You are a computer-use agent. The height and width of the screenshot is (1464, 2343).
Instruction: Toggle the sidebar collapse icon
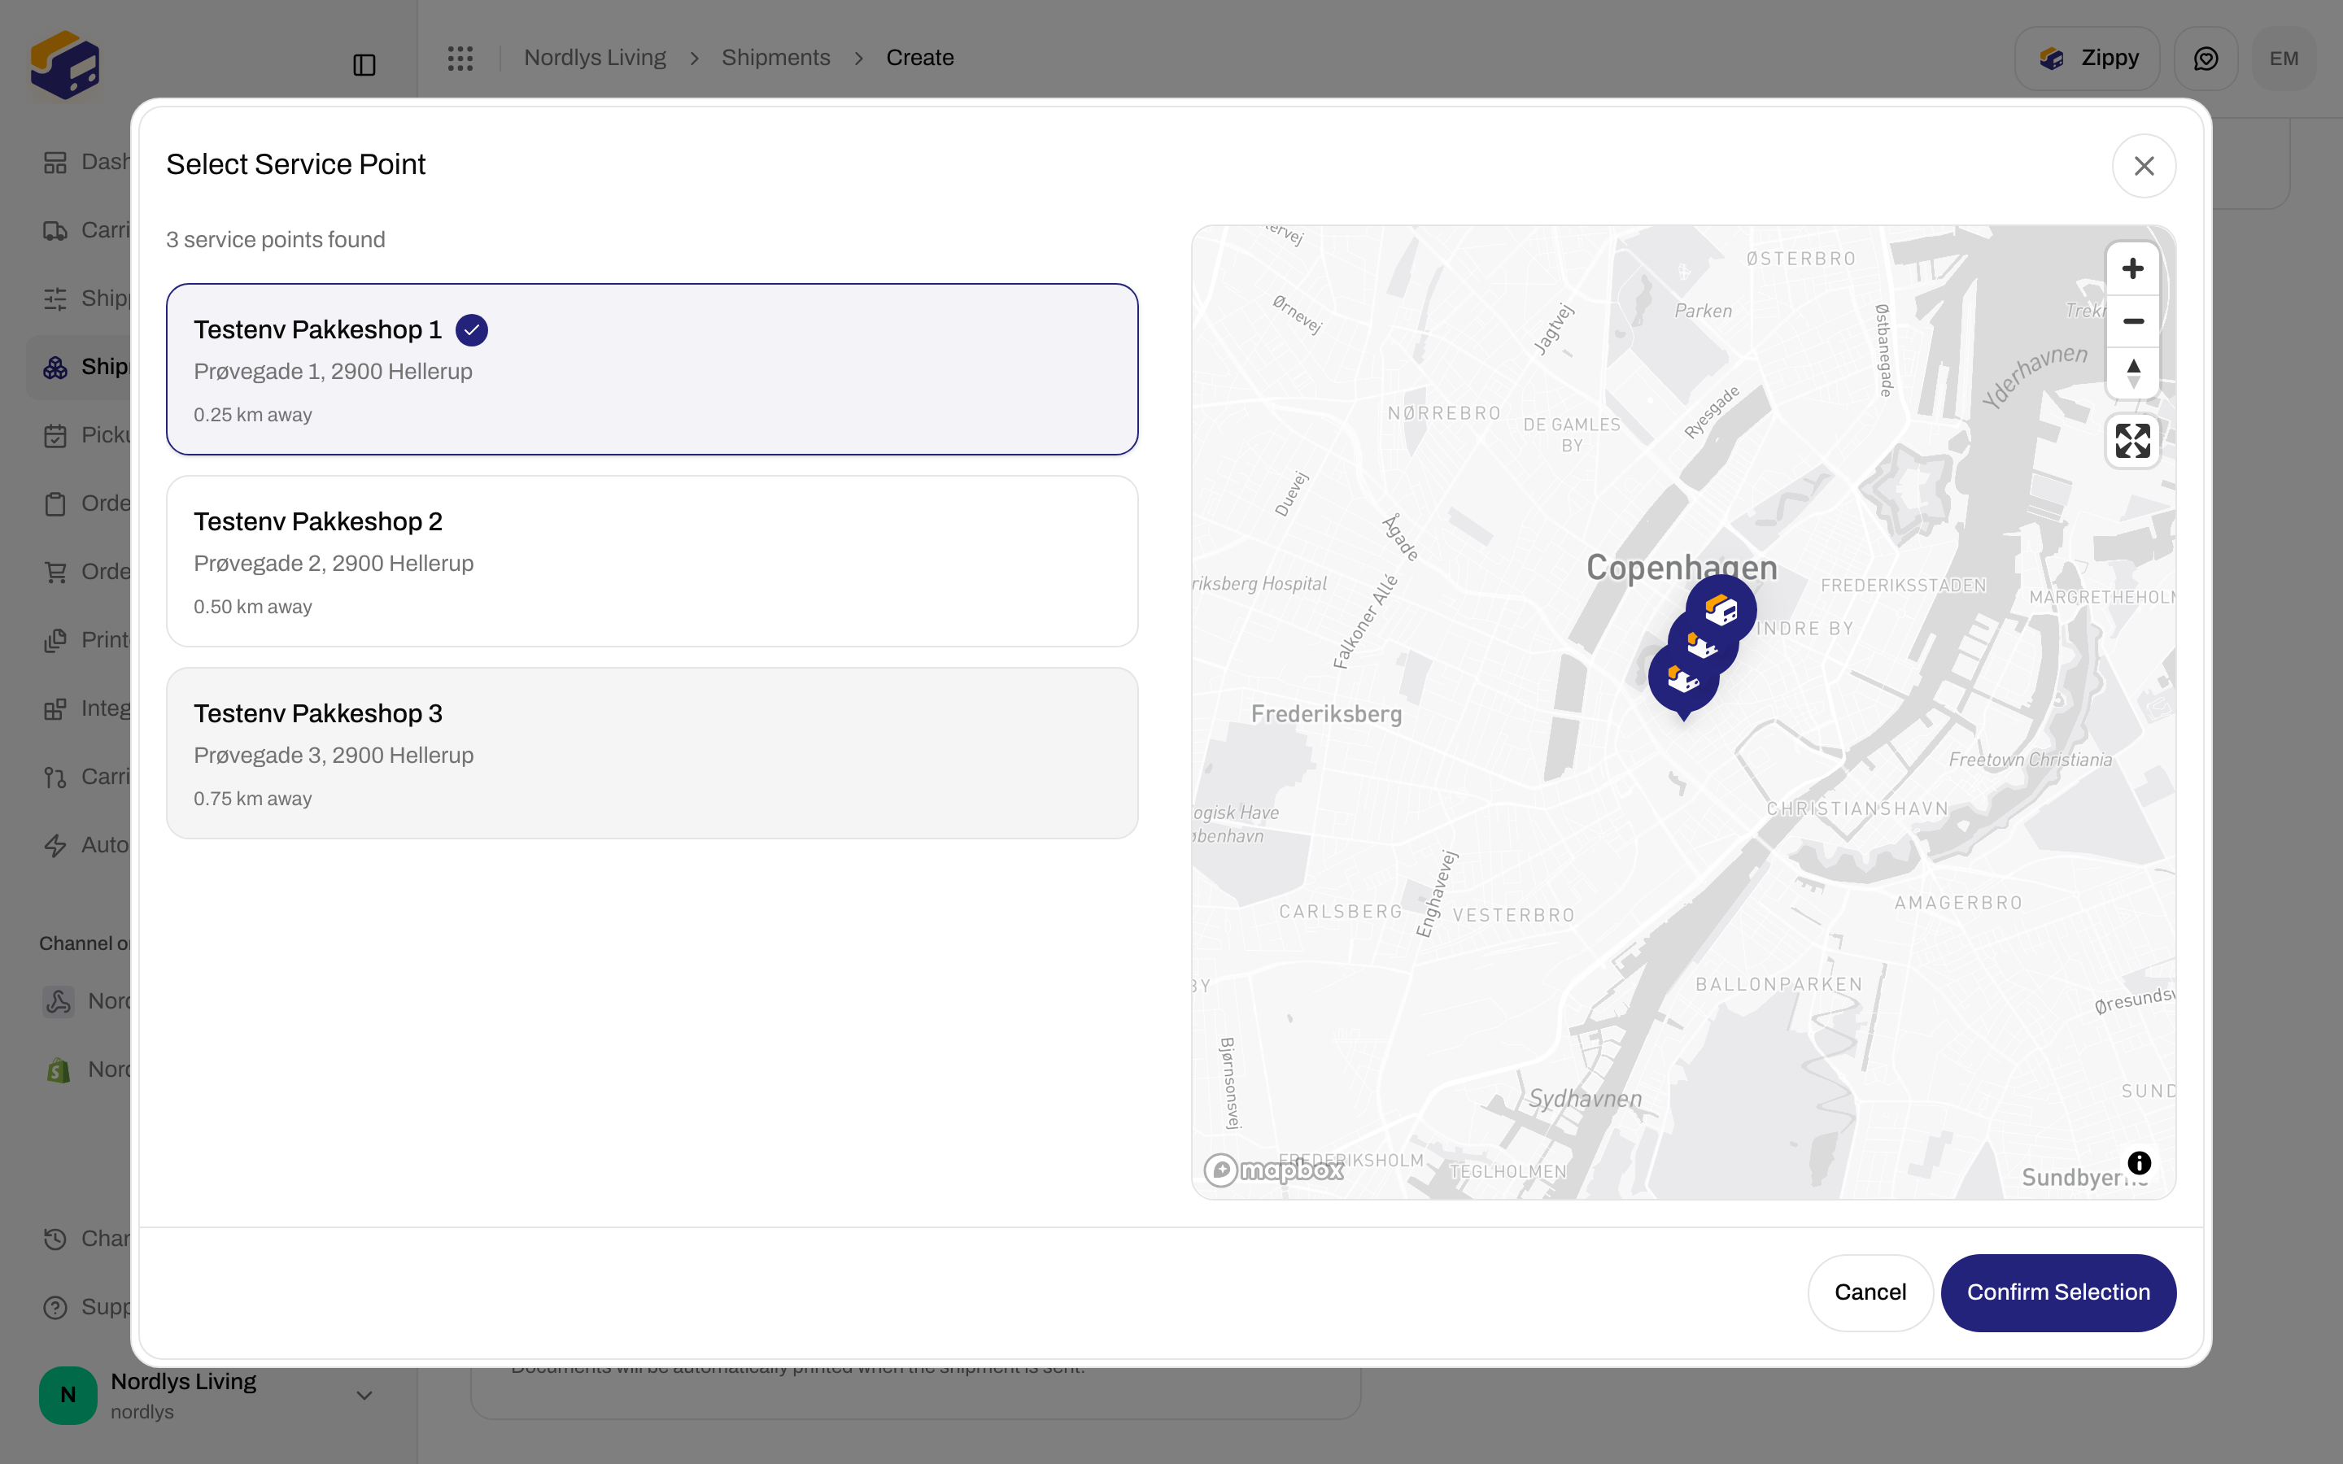click(364, 65)
